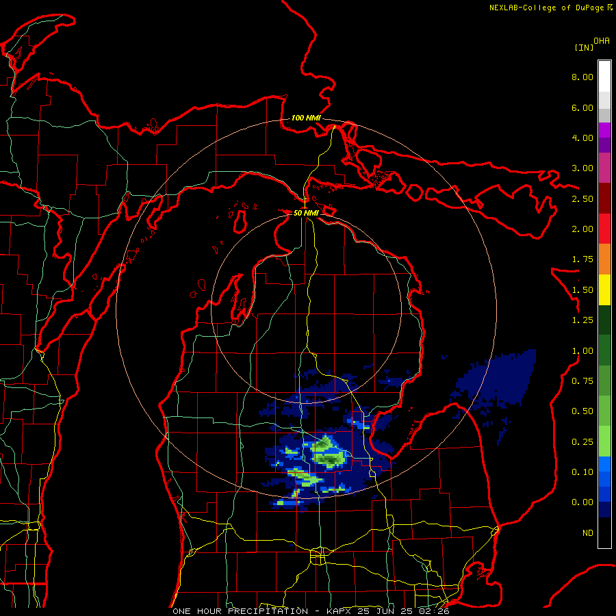616x616 pixels.
Task: Click the 4.00 legend value
Action: pos(582,138)
